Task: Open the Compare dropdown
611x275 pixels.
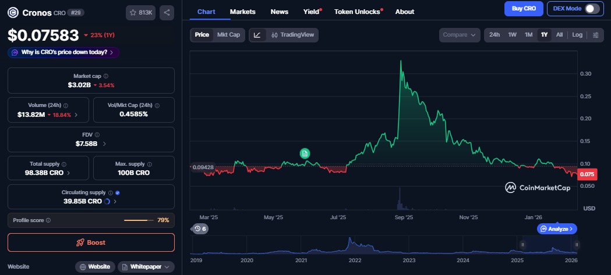Action: tap(460, 35)
